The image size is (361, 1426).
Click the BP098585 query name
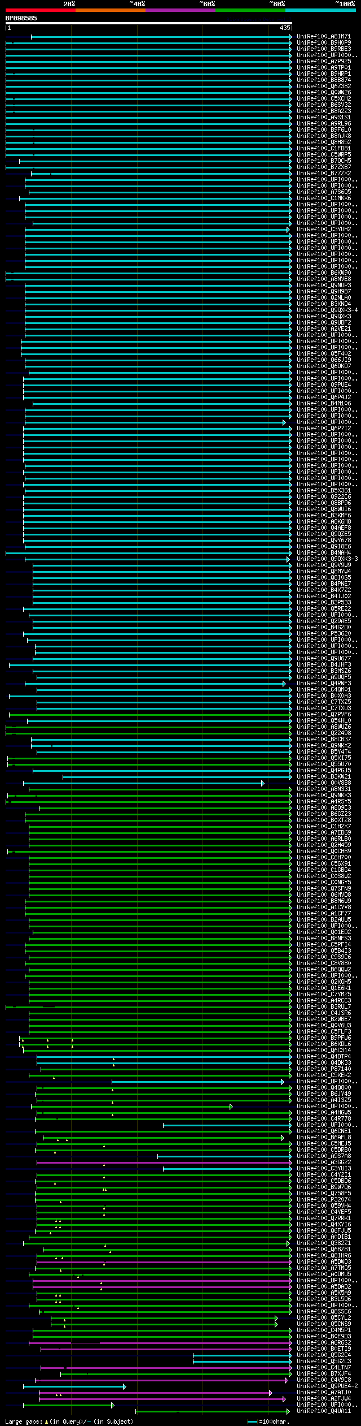(21, 18)
